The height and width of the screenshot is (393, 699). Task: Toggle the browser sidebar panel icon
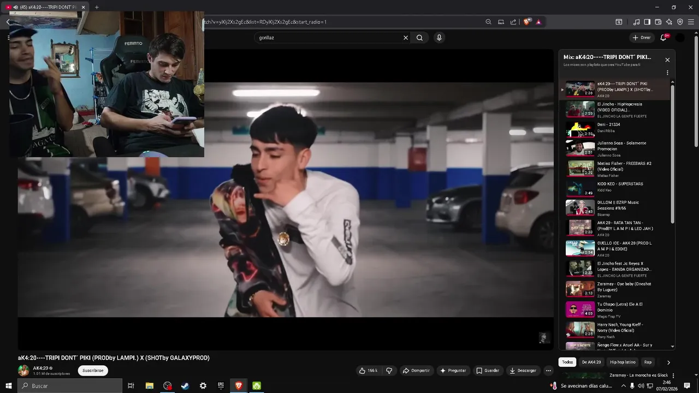coord(647,22)
